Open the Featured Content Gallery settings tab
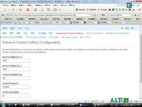 (70, 33)
